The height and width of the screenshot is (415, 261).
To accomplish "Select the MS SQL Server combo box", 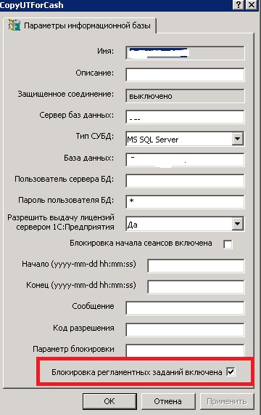I will [x=185, y=139].
